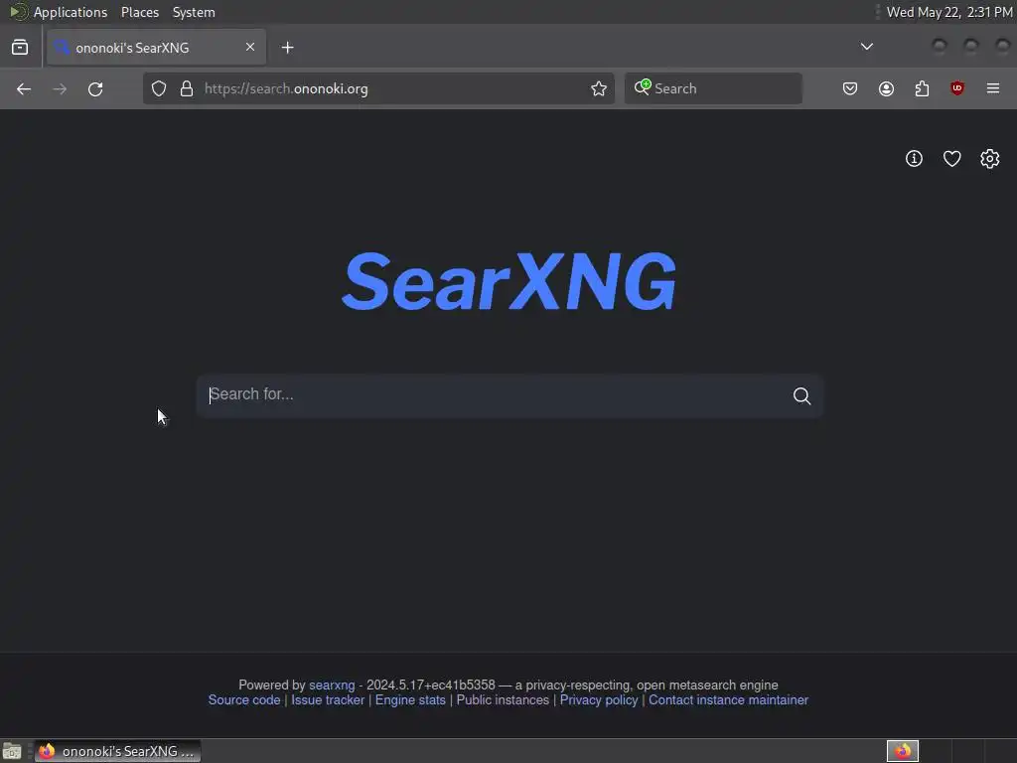Click the show desktop icon in taskbar
Screen dimensions: 1017x763
(x=12, y=751)
